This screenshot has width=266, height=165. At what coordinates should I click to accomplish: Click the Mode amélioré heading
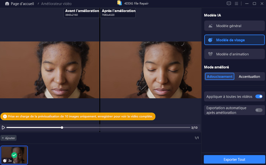click(216, 67)
